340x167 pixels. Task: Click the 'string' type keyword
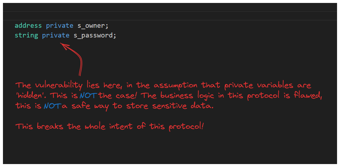(26, 35)
